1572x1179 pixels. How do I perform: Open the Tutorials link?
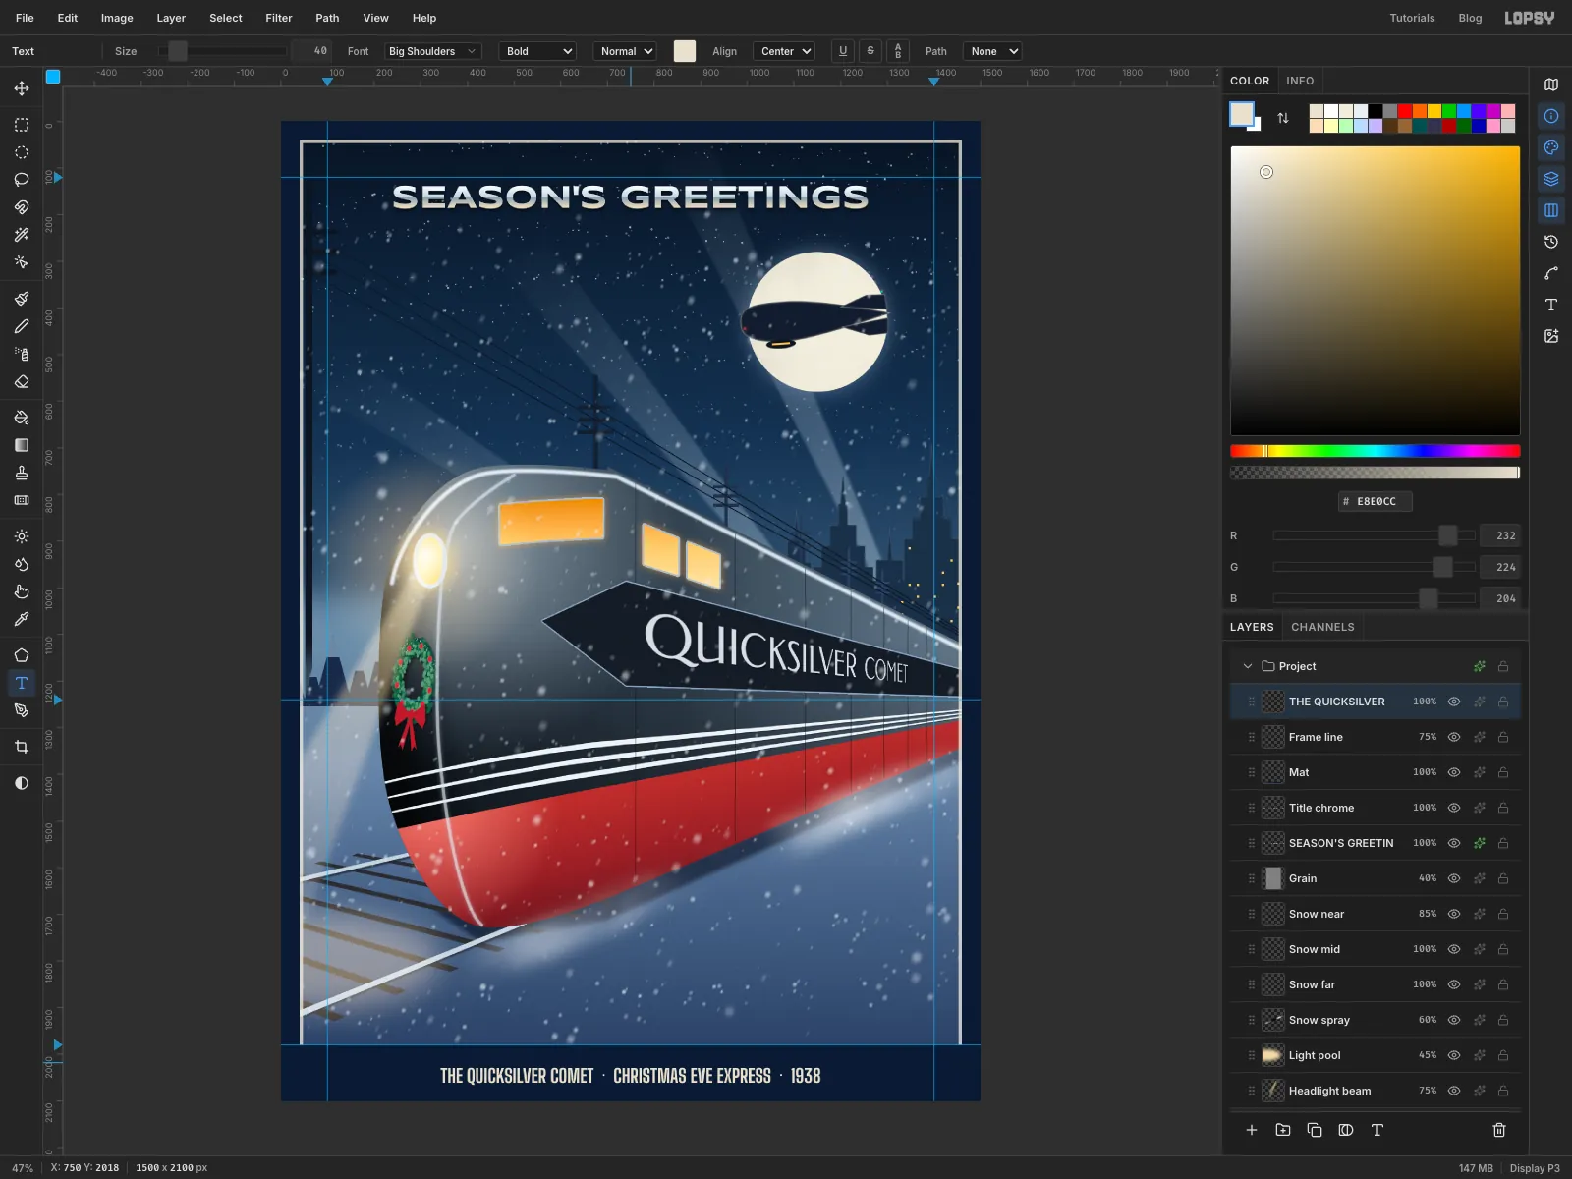[1412, 18]
